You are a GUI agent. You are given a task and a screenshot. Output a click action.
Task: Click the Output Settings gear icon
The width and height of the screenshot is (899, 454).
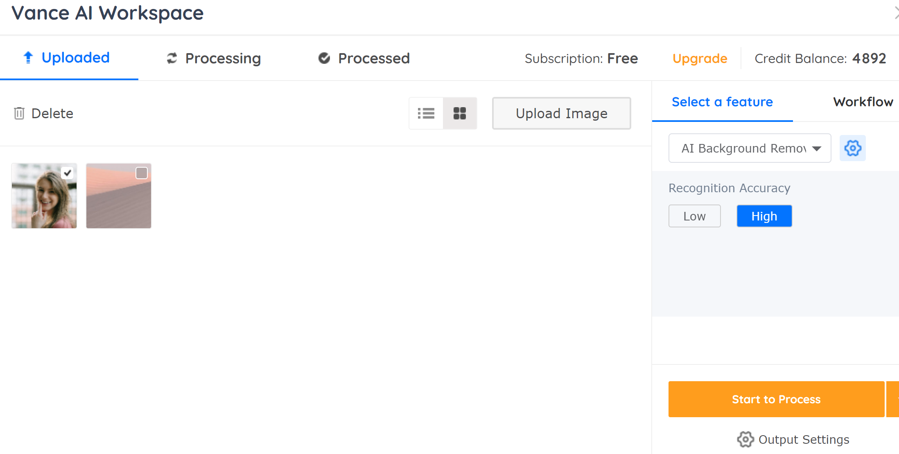[745, 439]
